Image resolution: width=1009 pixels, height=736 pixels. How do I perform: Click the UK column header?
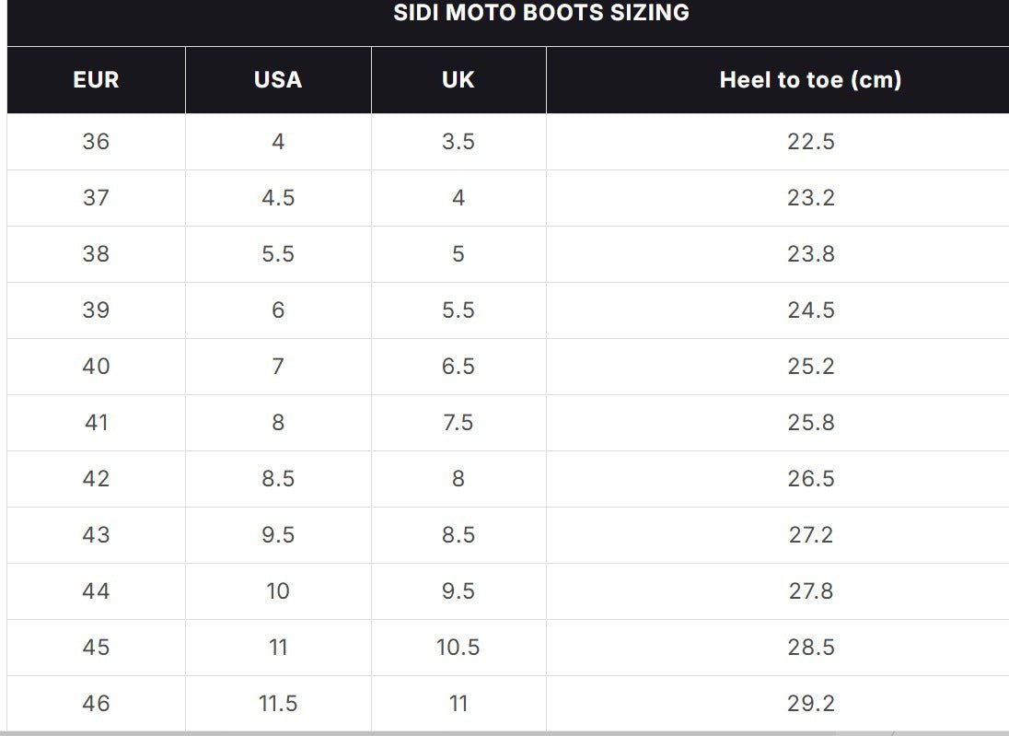point(458,80)
